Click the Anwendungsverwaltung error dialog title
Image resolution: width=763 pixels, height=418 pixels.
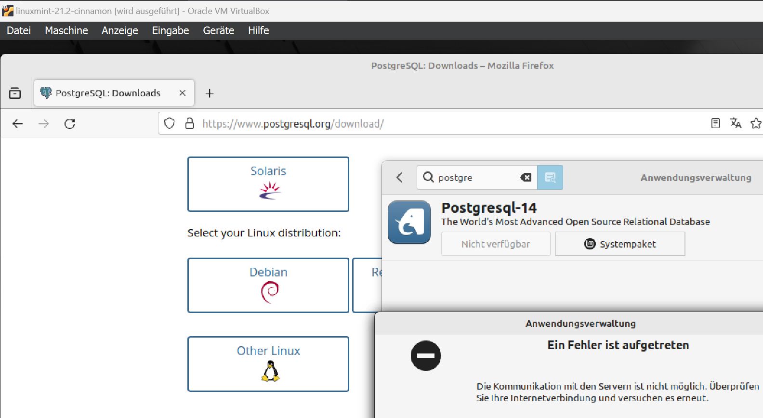580,324
